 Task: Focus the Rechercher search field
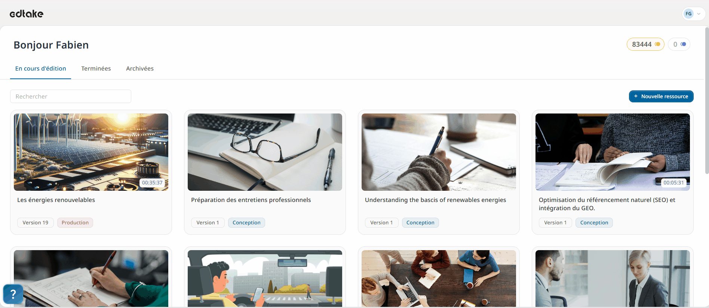pyautogui.click(x=71, y=96)
